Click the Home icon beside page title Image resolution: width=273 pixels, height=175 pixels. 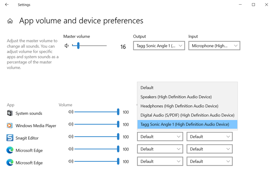pos(10,21)
